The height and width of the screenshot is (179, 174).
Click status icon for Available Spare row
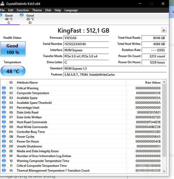coord(4,98)
